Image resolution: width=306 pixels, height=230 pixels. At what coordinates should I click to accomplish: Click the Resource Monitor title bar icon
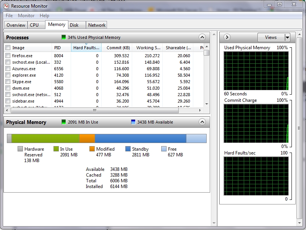pyautogui.click(x=6, y=6)
